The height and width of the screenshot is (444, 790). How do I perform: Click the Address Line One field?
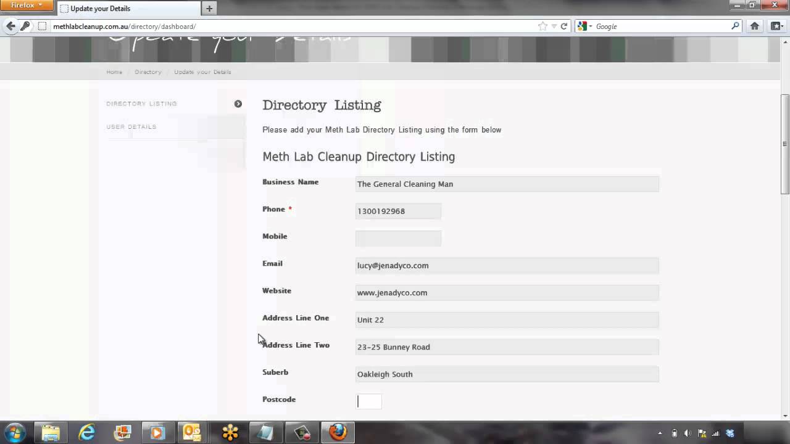(x=507, y=319)
